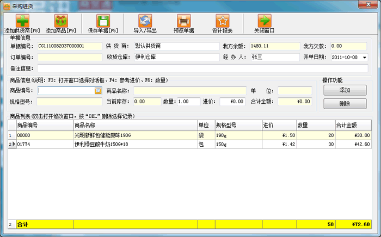Select the row for 伊利绿豆酸牛奶150G*18
The height and width of the screenshot is (237, 381).
(x=134, y=144)
